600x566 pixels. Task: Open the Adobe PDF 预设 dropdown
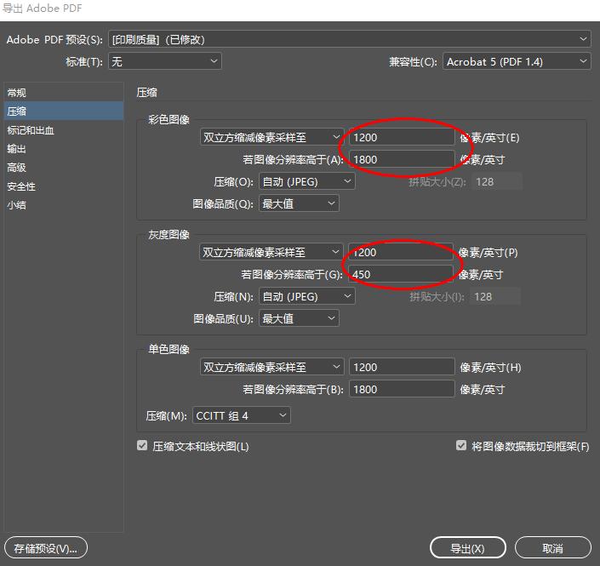click(x=350, y=39)
